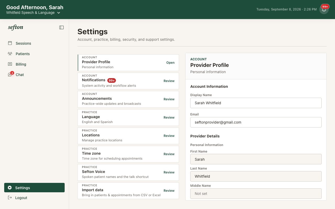Click Open on Provider Profile row
Image resolution: width=335 pixels, height=209 pixels.
(x=170, y=63)
